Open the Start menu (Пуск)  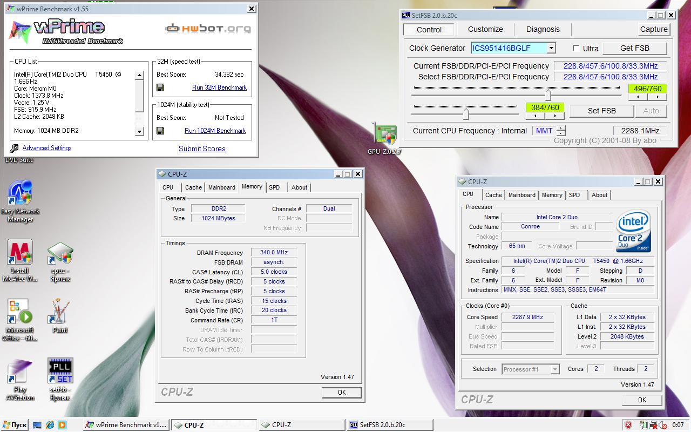click(15, 425)
